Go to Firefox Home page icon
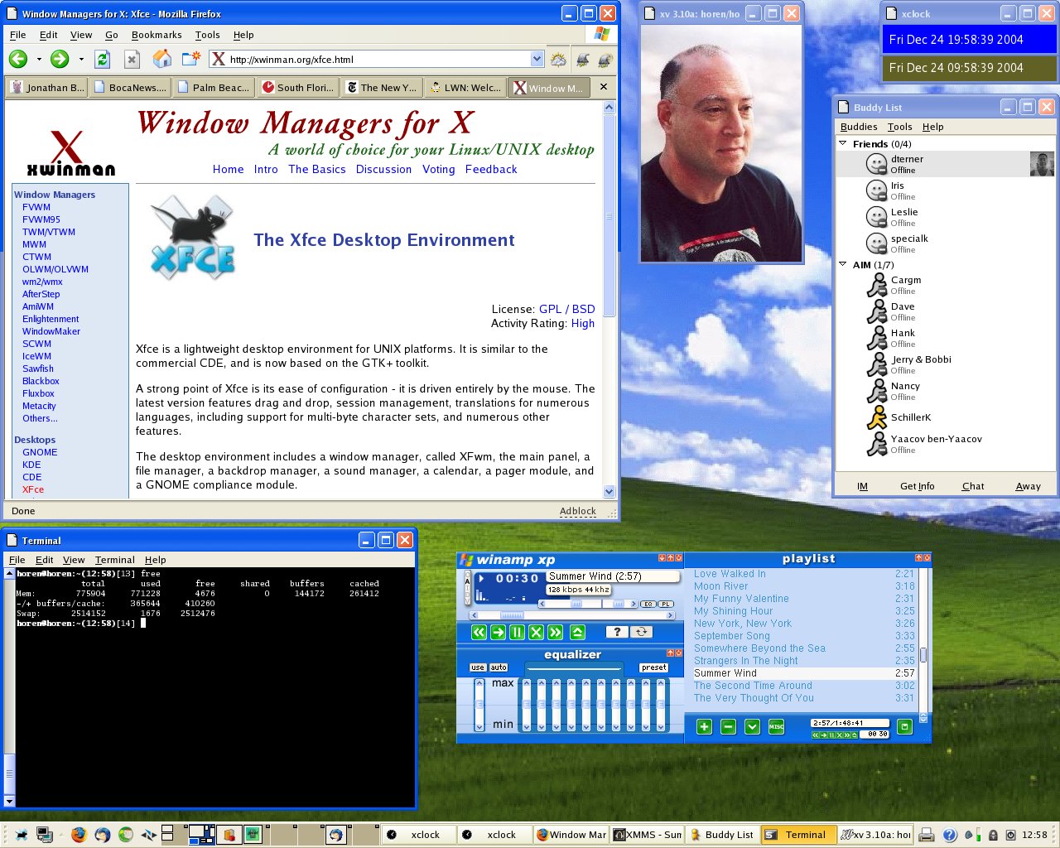 pos(163,59)
